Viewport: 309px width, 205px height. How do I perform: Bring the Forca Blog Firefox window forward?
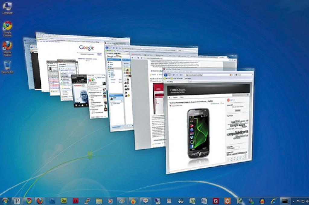(x=208, y=121)
